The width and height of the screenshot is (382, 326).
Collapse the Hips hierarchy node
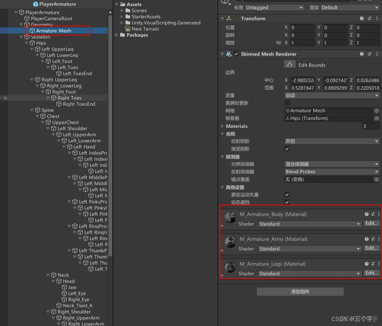[27, 43]
